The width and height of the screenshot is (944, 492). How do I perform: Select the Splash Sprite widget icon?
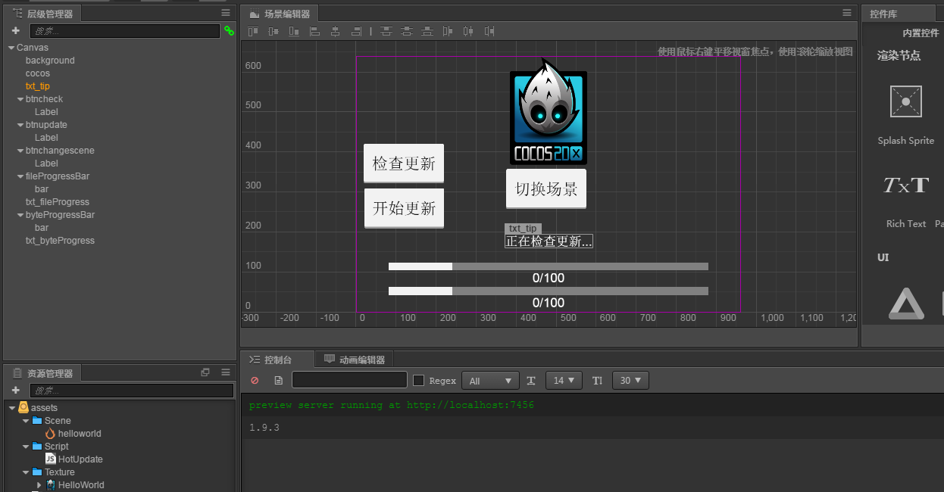point(906,101)
